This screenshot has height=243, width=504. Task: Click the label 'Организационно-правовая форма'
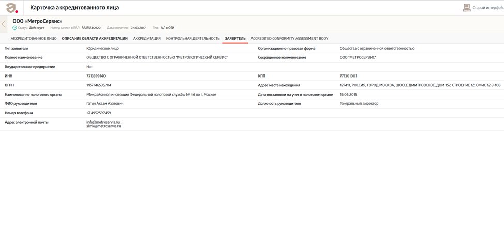point(286,49)
